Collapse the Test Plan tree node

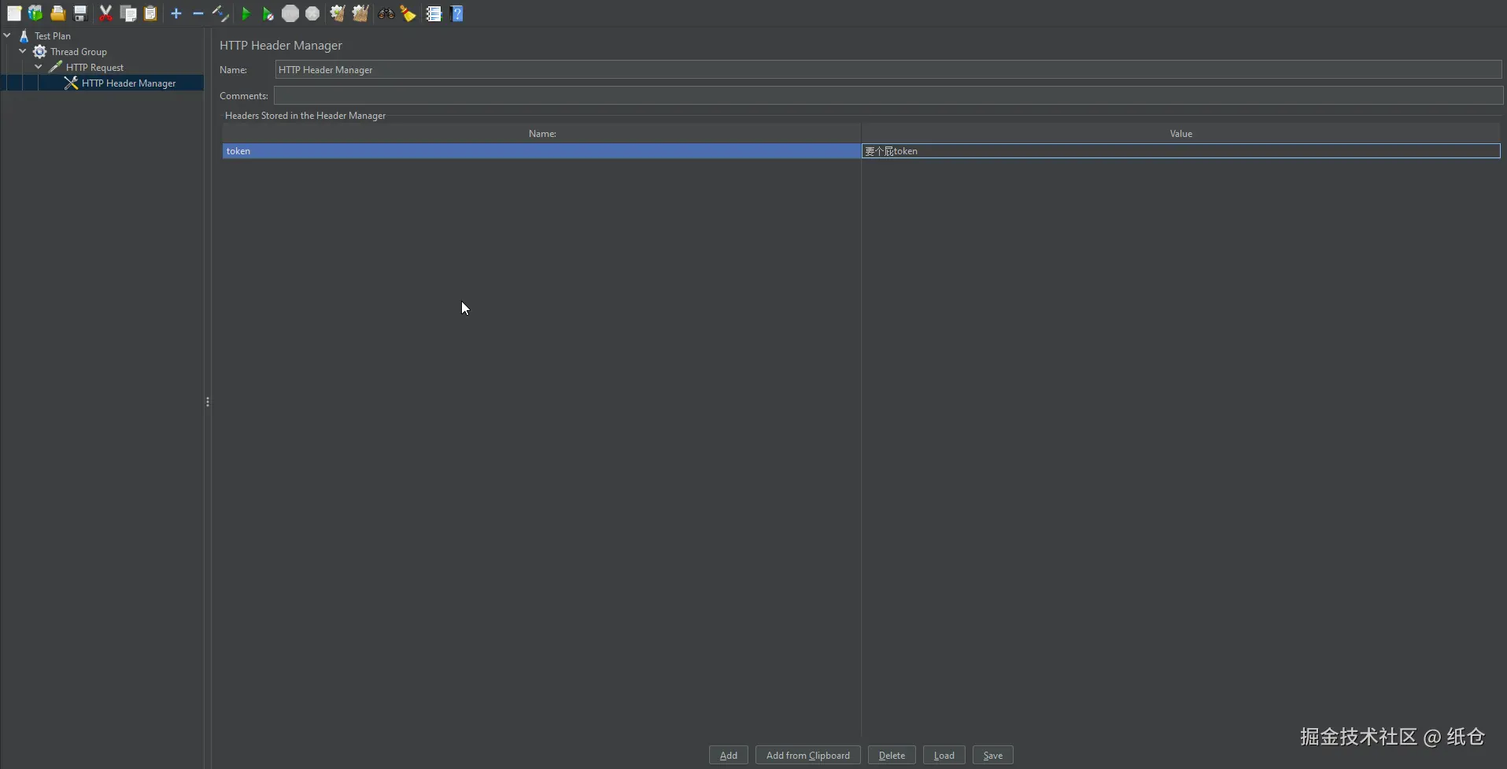click(7, 35)
